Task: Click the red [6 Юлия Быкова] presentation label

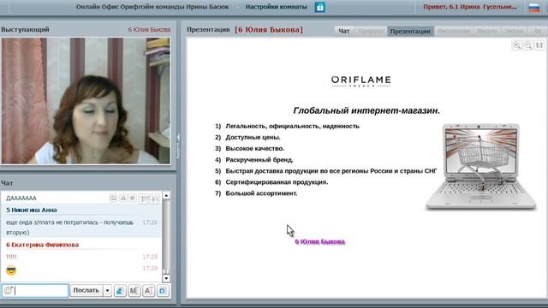Action: 269,30
